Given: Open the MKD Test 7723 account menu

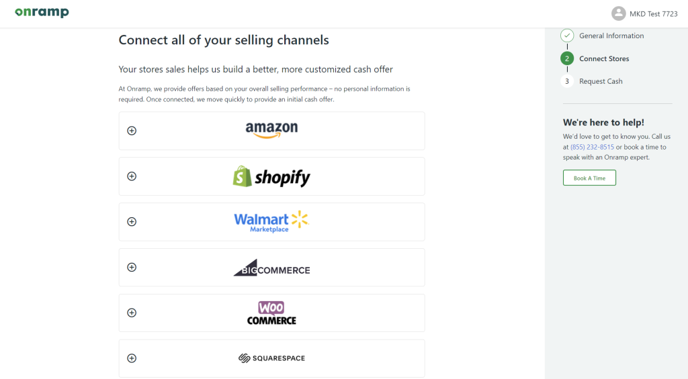Looking at the screenshot, I should click(653, 14).
